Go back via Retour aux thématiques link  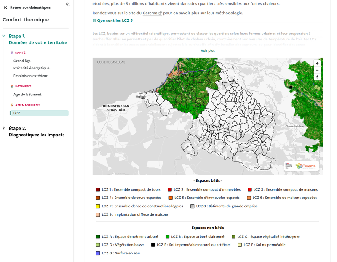(x=30, y=8)
